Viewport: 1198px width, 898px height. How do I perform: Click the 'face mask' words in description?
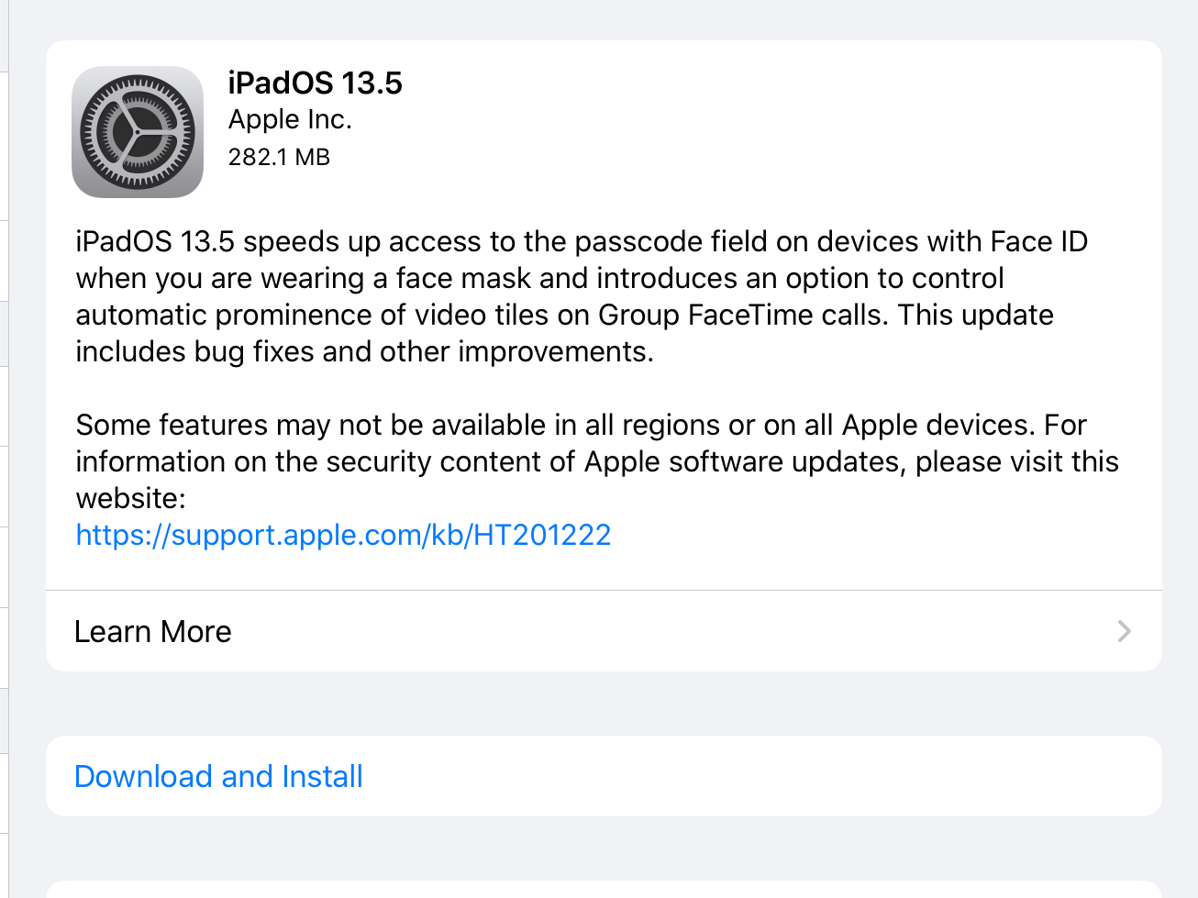[463, 278]
